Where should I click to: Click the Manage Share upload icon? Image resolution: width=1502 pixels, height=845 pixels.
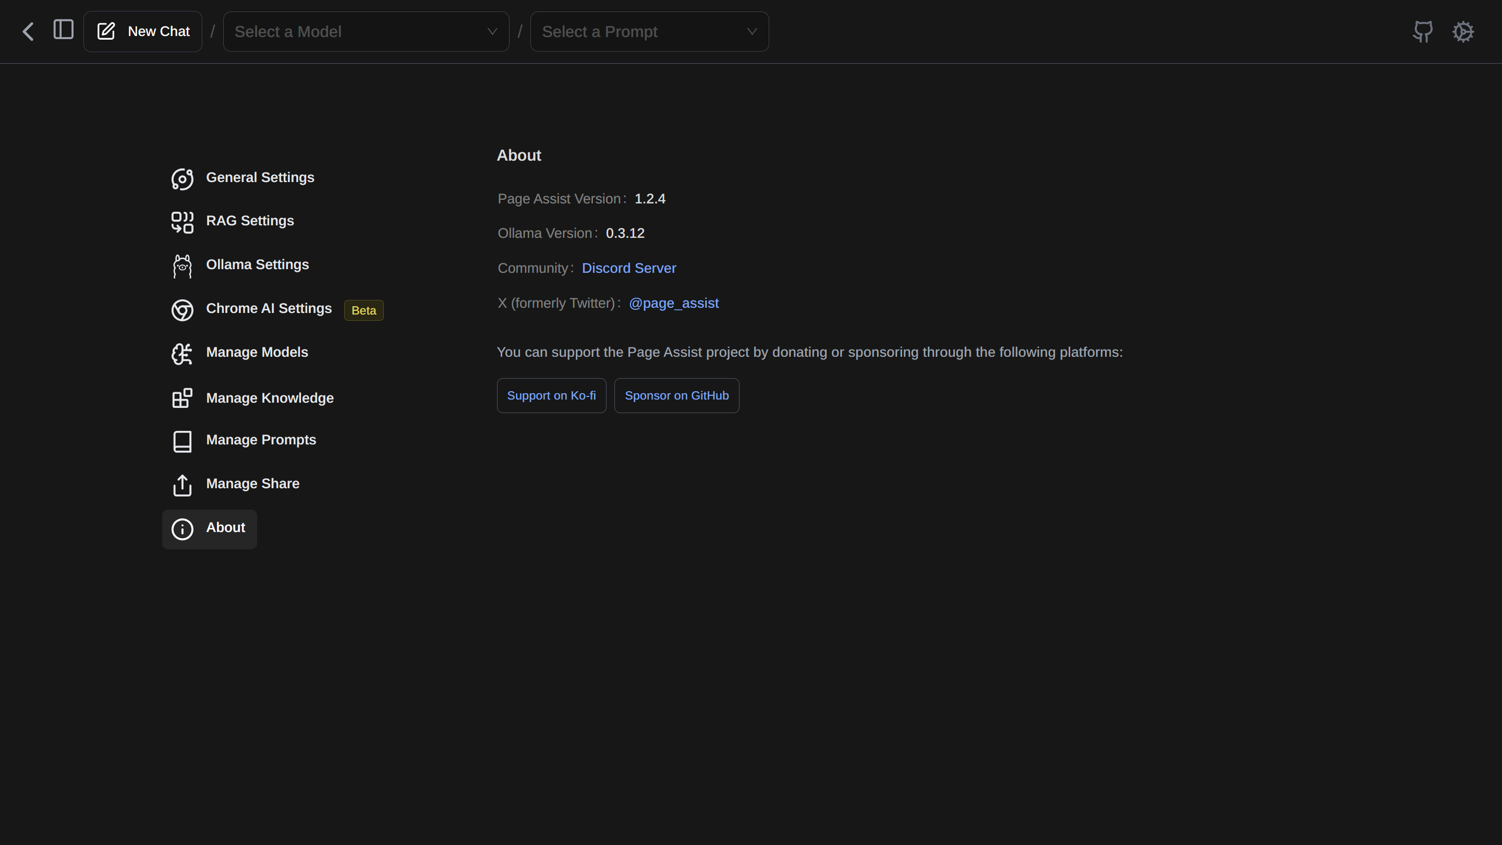182,485
